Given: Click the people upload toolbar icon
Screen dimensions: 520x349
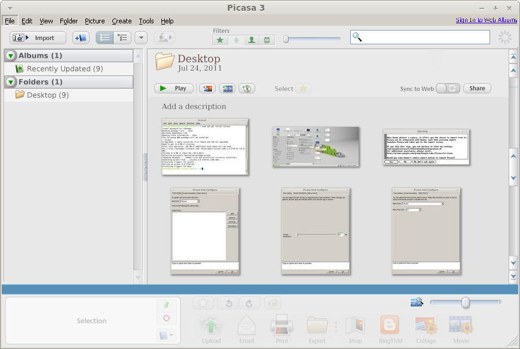Looking at the screenshot, I should tap(164, 38).
